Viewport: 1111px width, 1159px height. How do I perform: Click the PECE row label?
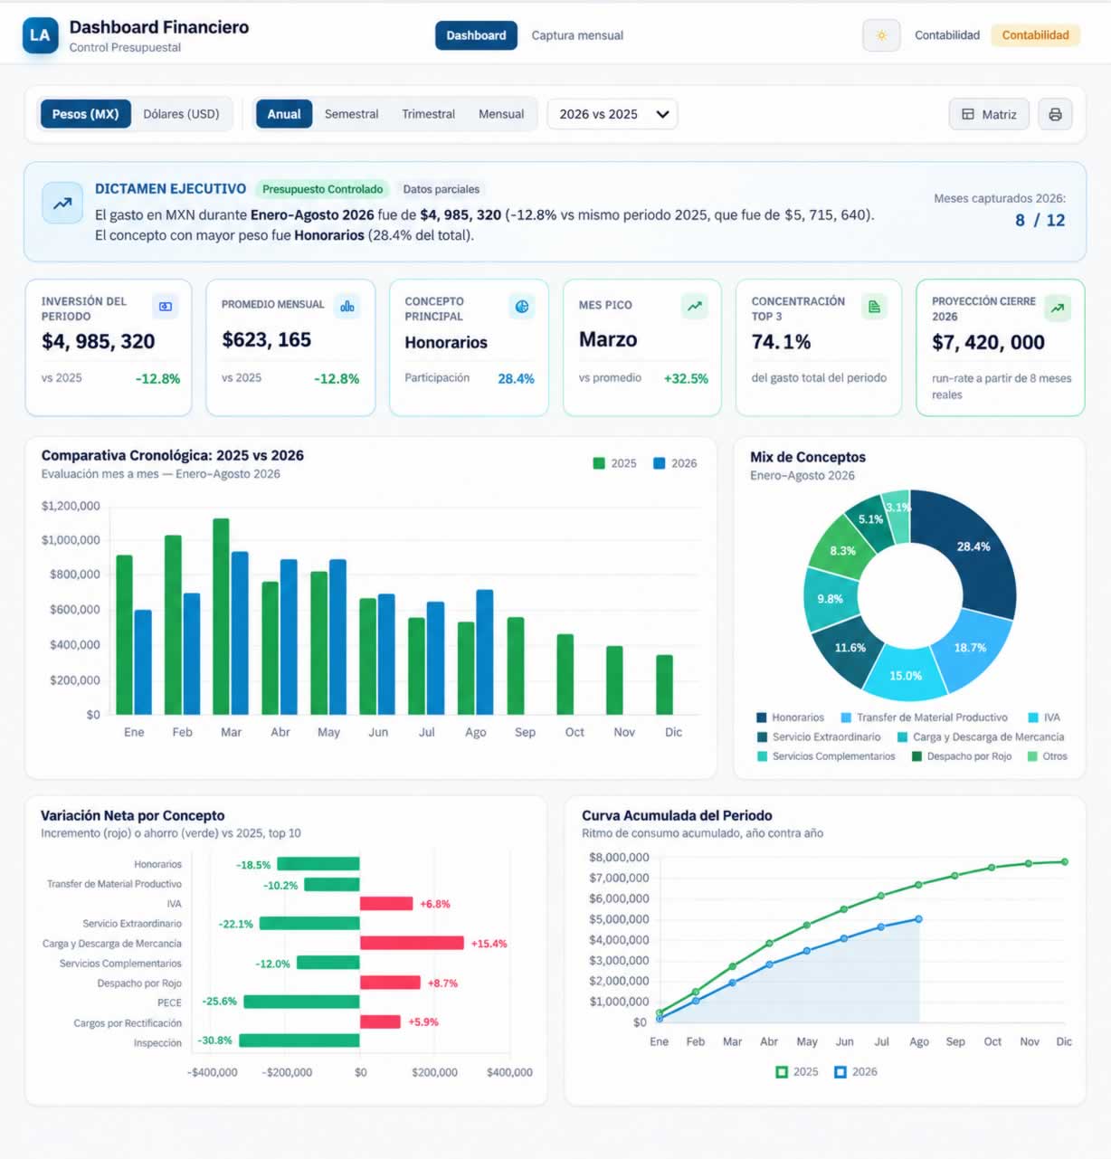[x=169, y=1002]
